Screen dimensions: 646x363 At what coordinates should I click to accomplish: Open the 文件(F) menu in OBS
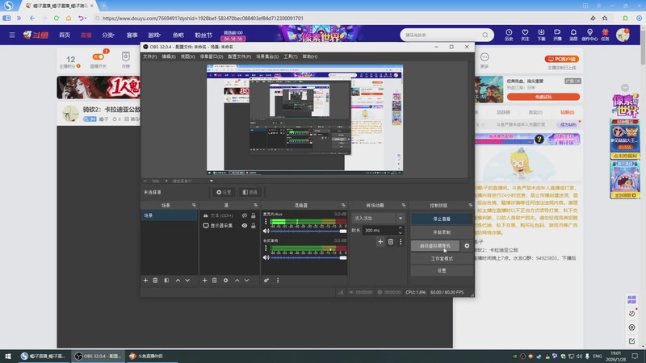pos(149,56)
